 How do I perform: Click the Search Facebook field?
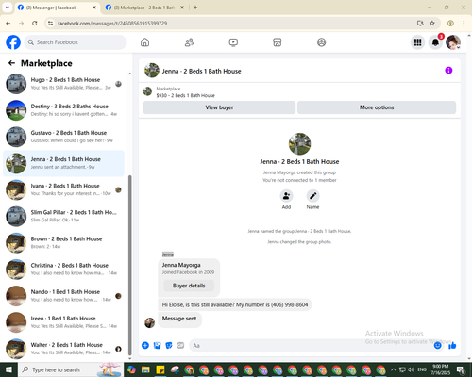click(x=76, y=42)
